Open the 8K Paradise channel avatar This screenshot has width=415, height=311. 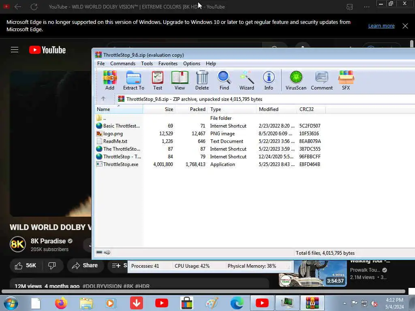pyautogui.click(x=18, y=244)
